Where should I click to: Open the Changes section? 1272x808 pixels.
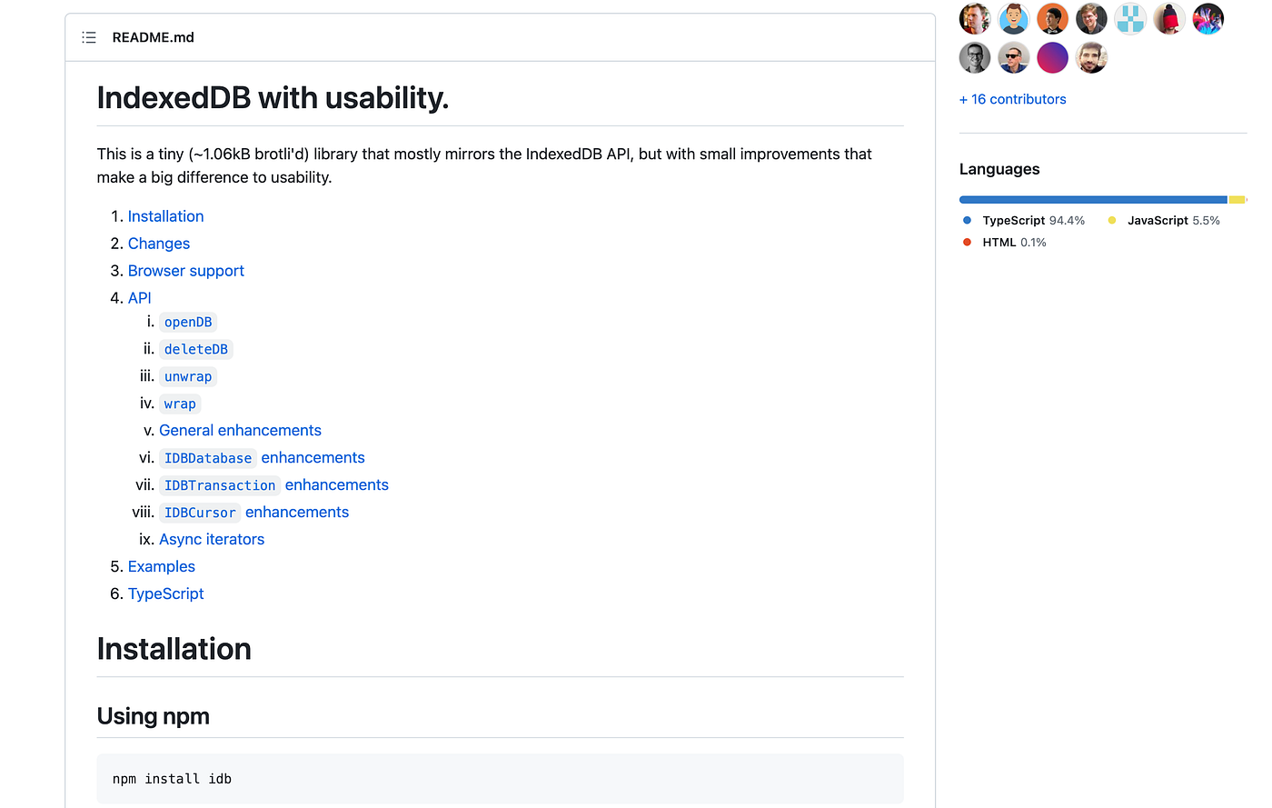point(158,243)
